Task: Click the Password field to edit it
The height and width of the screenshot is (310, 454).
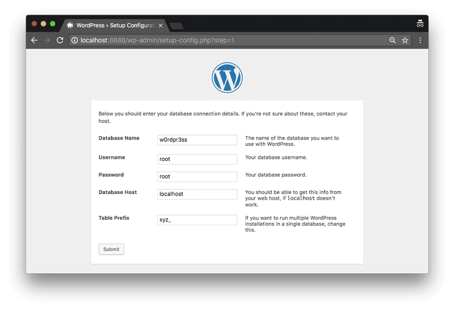Action: pos(197,176)
